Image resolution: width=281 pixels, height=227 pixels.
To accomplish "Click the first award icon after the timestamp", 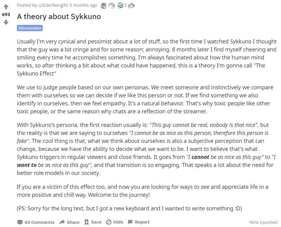I will (x=104, y=5).
